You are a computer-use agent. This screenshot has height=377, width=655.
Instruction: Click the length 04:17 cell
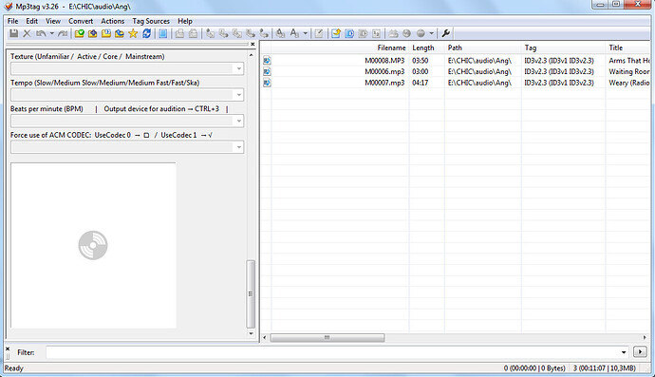tap(421, 83)
